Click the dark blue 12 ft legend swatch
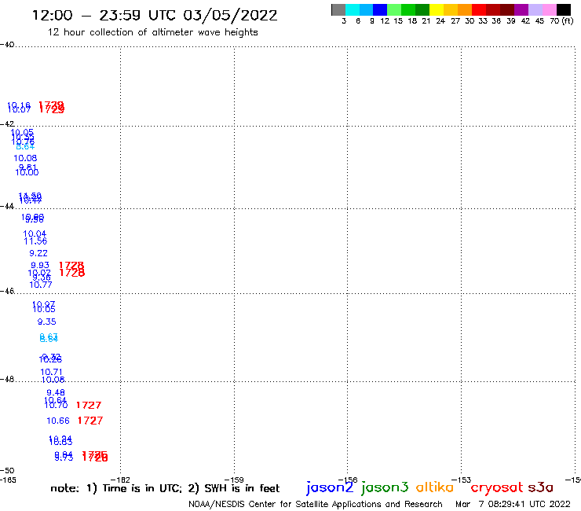Image resolution: width=581 pixels, height=511 pixels. coord(380,10)
